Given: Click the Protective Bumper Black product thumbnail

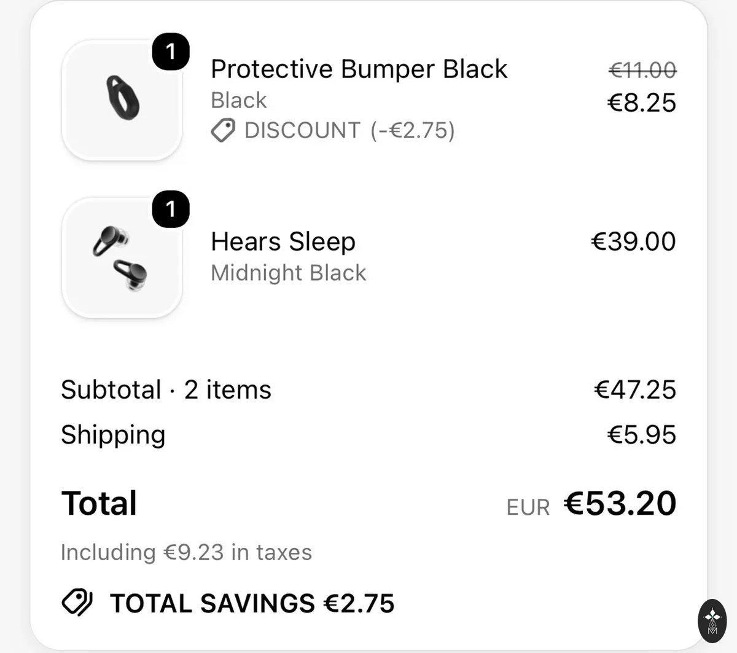Looking at the screenshot, I should [x=122, y=100].
